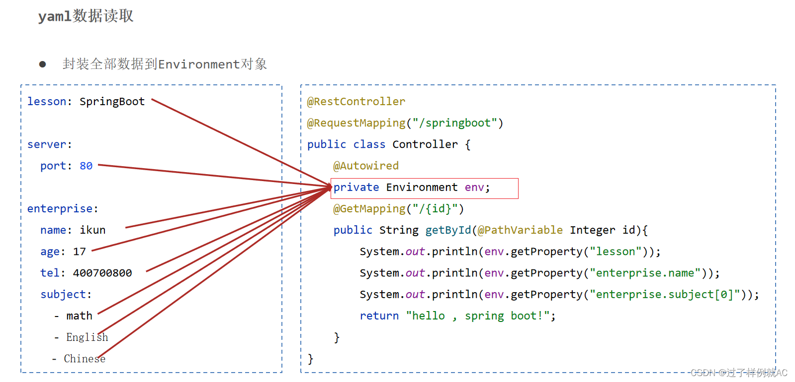
Task: Select the 'enterprise:' yaml key
Action: [x=63, y=208]
